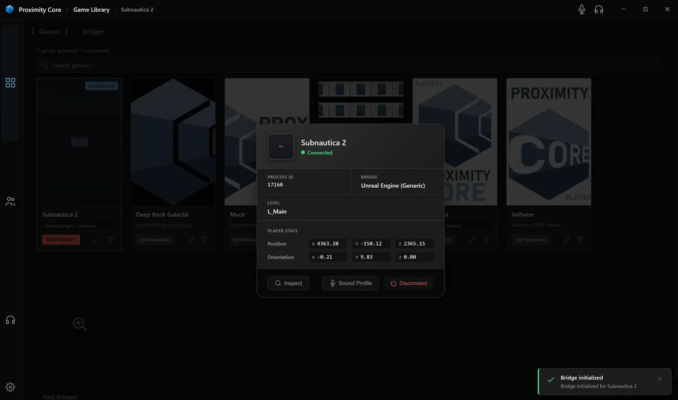Click red Disconnect on Subnautica 2 card

tap(61, 240)
